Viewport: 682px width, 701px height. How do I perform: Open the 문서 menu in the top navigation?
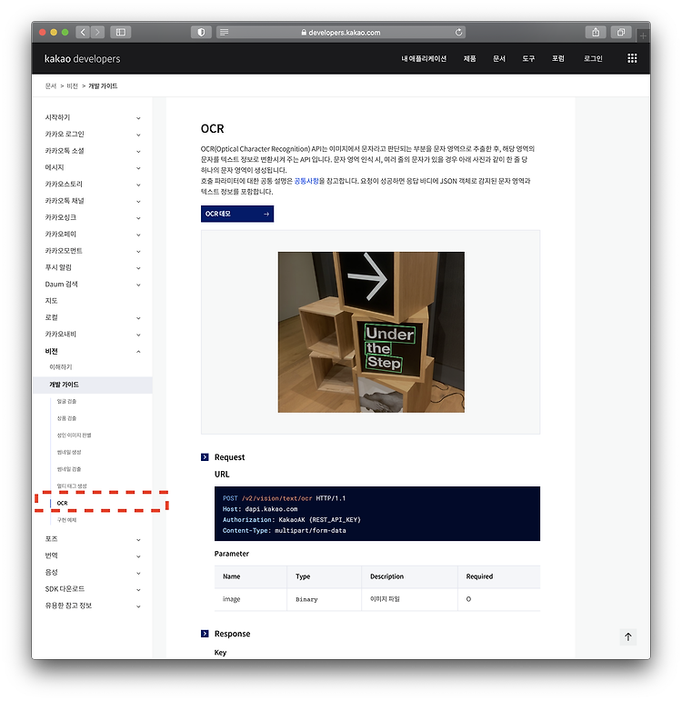[499, 58]
